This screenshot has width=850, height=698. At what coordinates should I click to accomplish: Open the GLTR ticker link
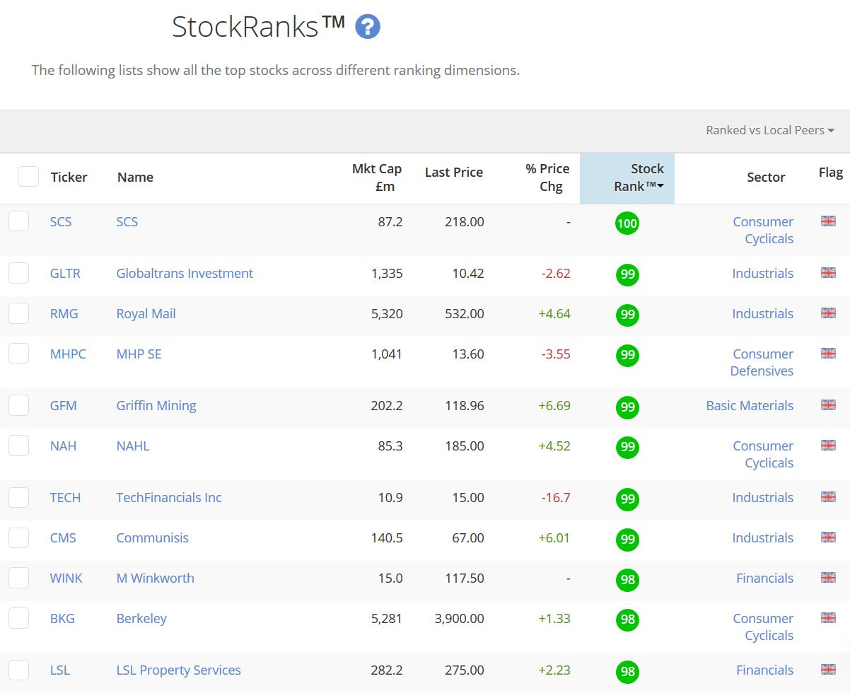tap(65, 273)
